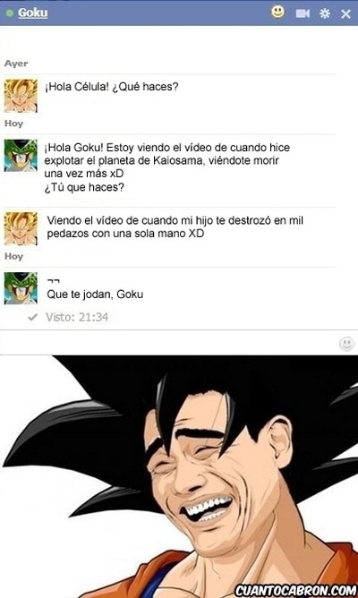The width and height of the screenshot is (358, 598).
Task: Click the message about Kaiosama's planet
Action: (167, 167)
